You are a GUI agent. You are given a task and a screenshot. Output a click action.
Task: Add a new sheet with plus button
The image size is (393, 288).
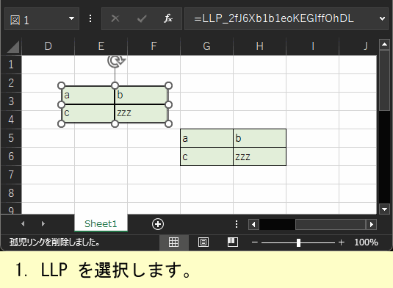[x=158, y=224]
